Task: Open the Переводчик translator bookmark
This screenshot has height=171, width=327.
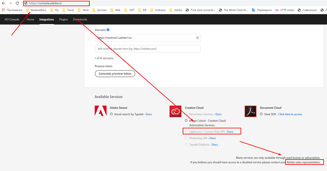Action: click(x=262, y=10)
